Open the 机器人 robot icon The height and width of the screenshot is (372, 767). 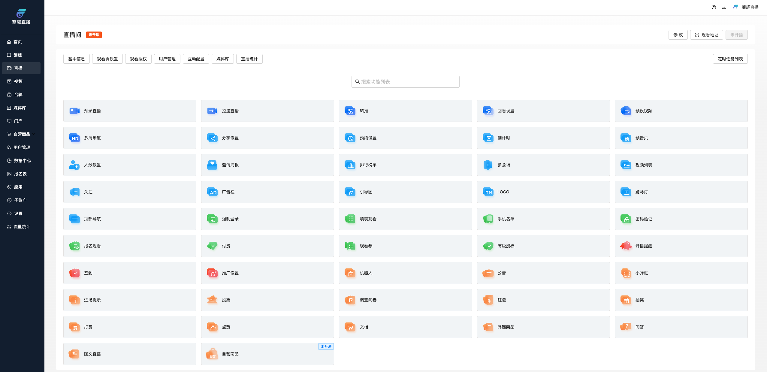click(350, 273)
